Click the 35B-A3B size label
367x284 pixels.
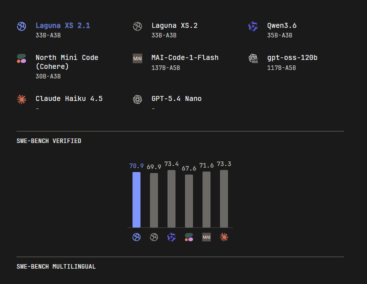(280, 35)
